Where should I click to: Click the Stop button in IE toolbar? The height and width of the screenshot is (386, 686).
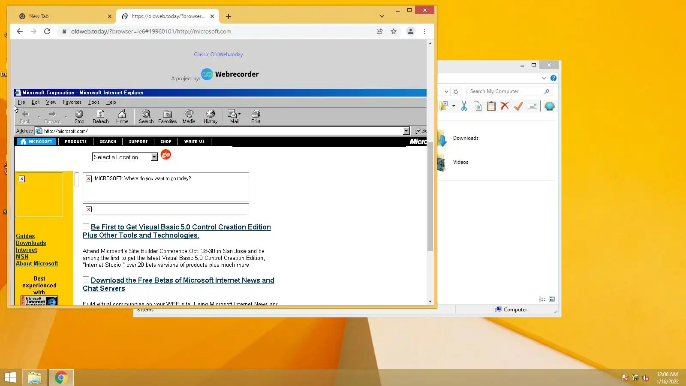pyautogui.click(x=79, y=116)
